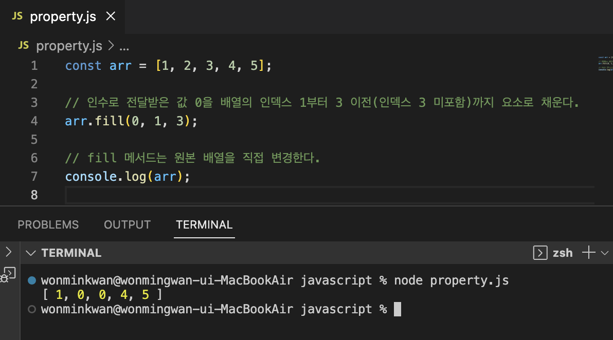Open the breadcrumb ellipsis symbol menu
This screenshot has height=340, width=613.
124,47
